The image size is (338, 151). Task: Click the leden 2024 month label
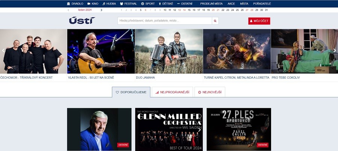tap(85, 10)
